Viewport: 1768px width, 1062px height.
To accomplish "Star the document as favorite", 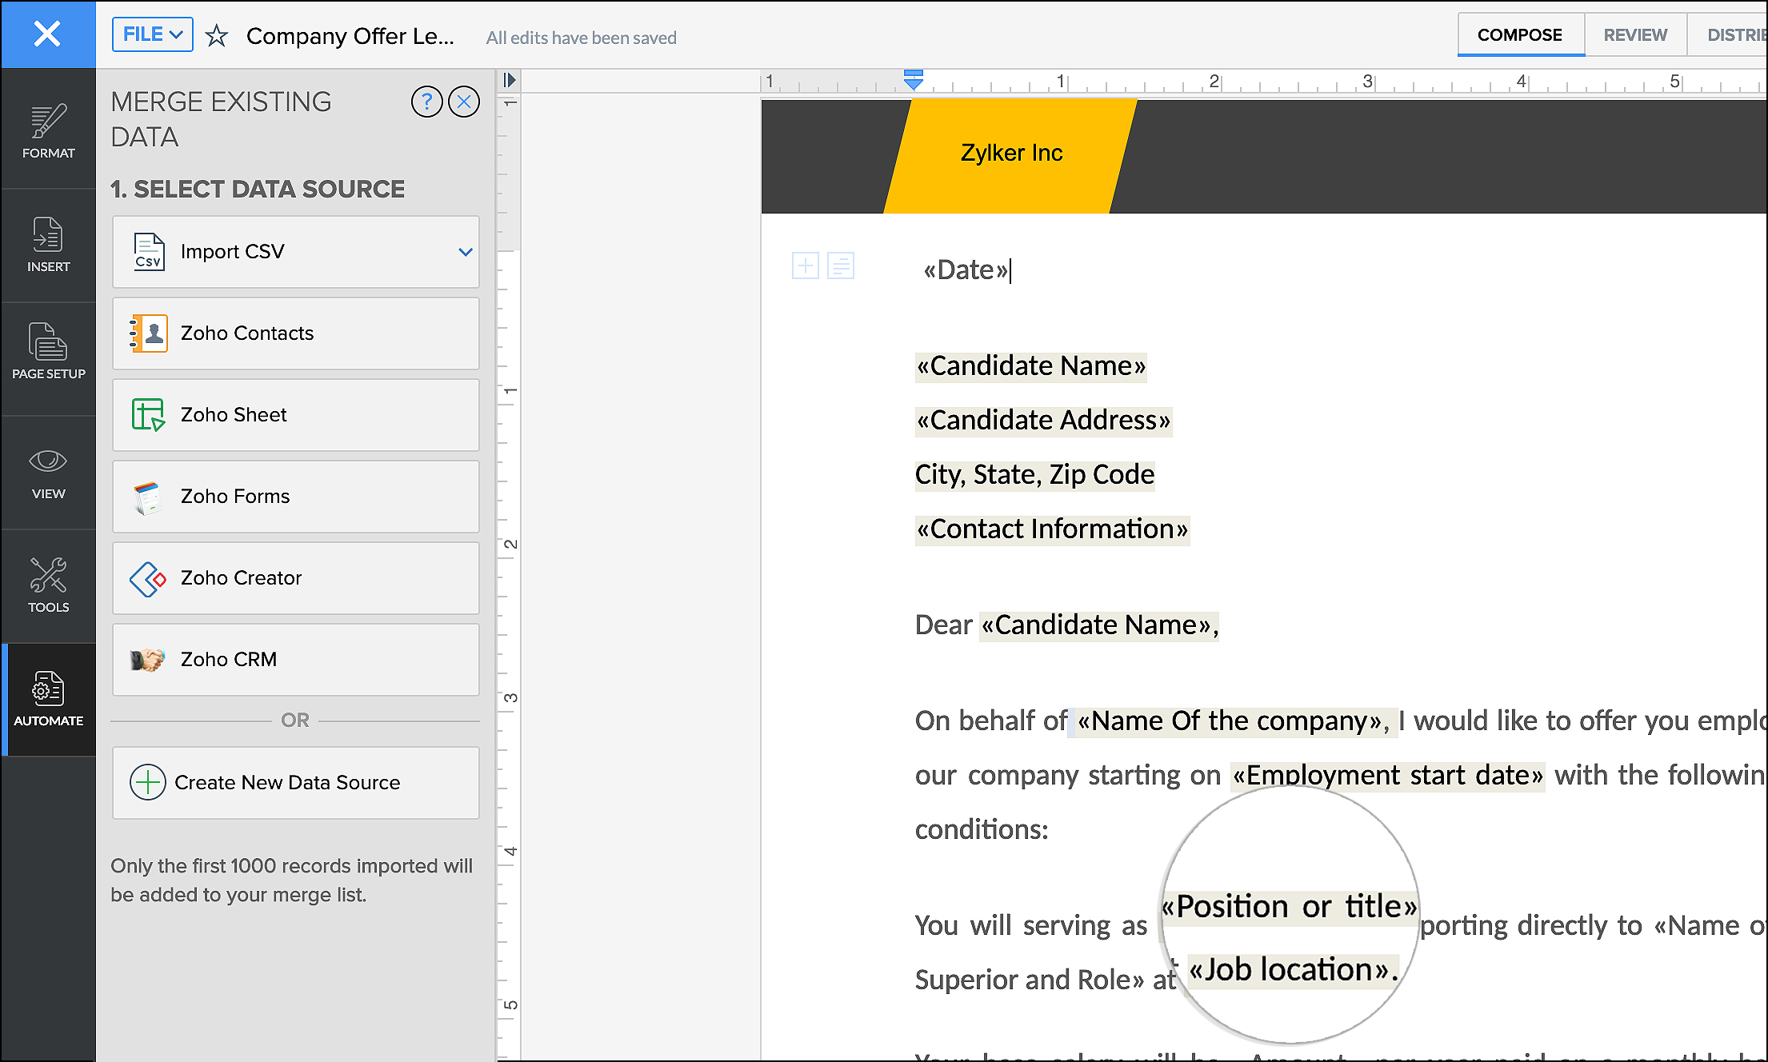I will pyautogui.click(x=216, y=36).
